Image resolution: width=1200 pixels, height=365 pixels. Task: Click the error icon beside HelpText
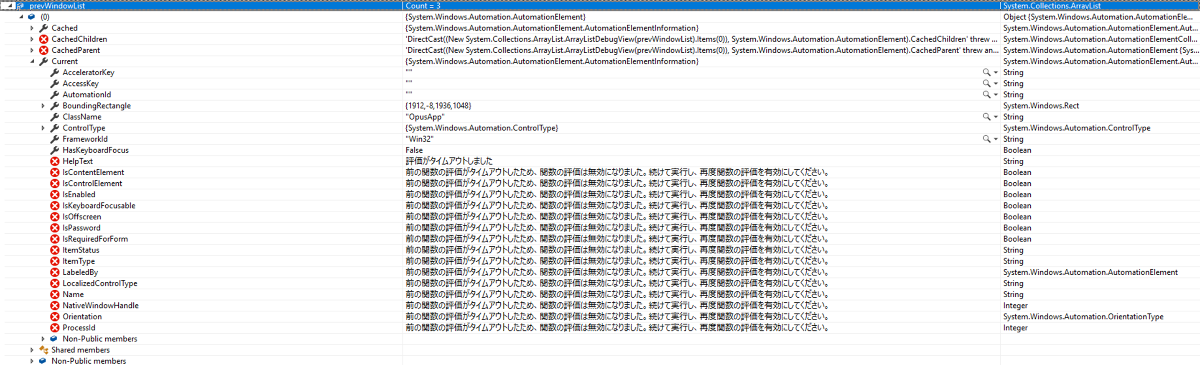55,161
